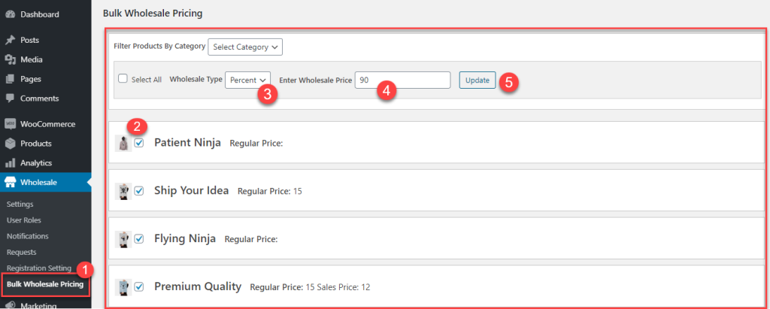Image resolution: width=770 pixels, height=309 pixels.
Task: Go to Requests submenu
Action: [x=22, y=252]
